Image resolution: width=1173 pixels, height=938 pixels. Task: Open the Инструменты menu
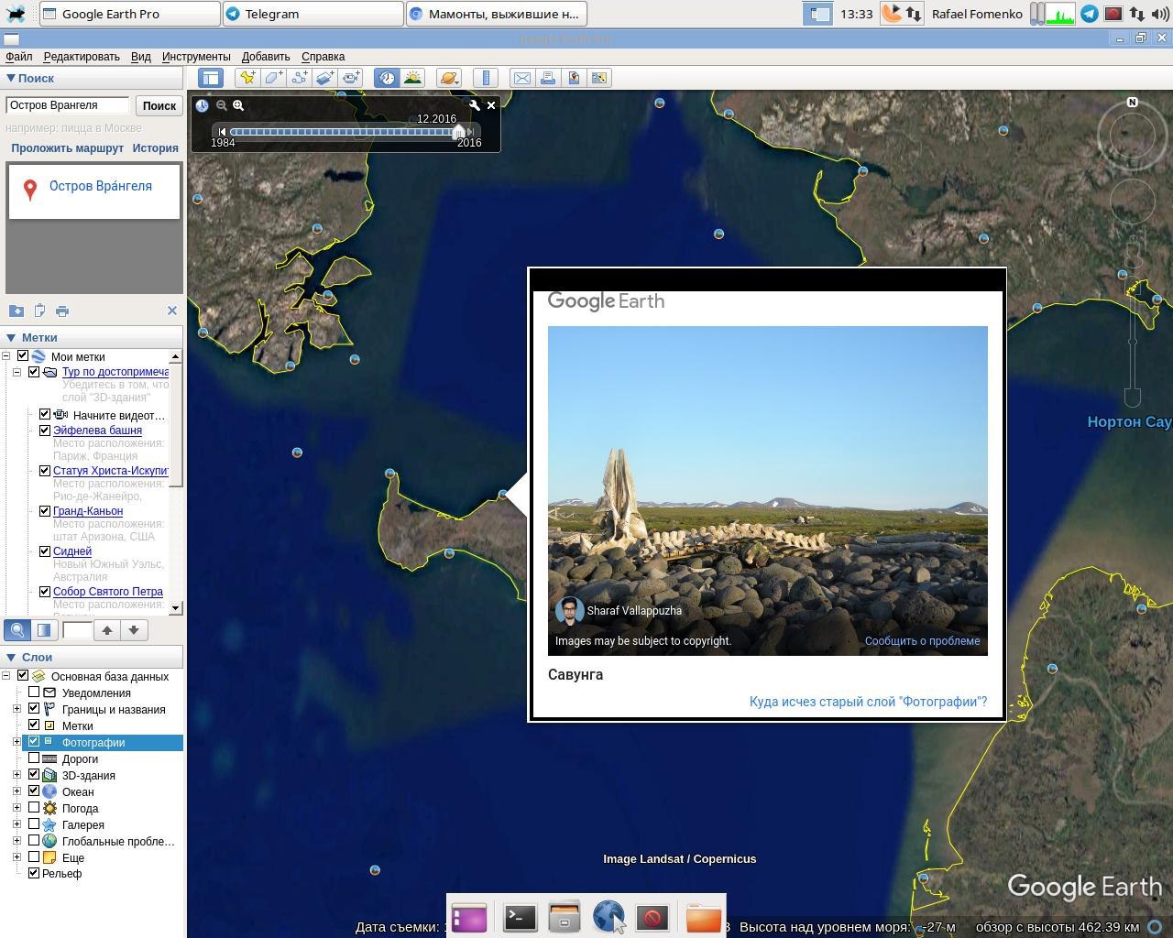(196, 57)
